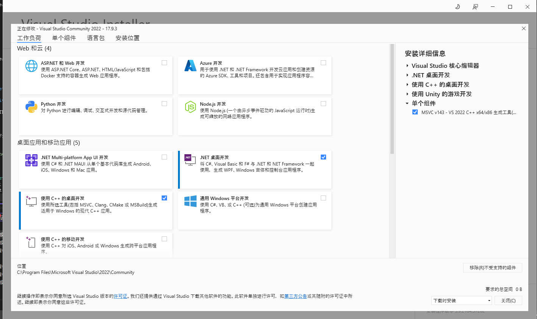
Task: Toggle the dark theme moon icon
Action: click(457, 7)
